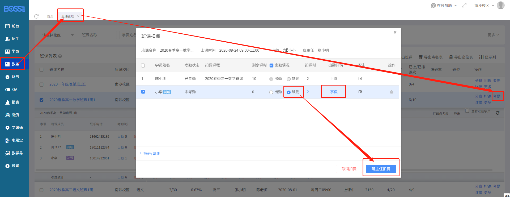Image resolution: width=510 pixels, height=197 pixels.
Task: Expand the 更多 filter options
Action: [x=493, y=35]
